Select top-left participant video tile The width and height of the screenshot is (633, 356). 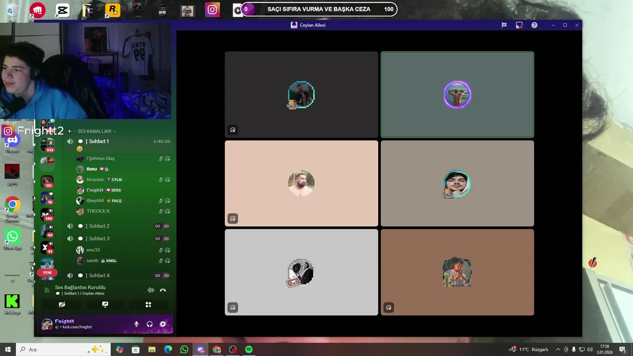301,94
